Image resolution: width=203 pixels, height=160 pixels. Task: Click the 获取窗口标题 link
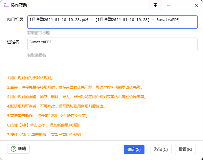pyautogui.click(x=39, y=33)
